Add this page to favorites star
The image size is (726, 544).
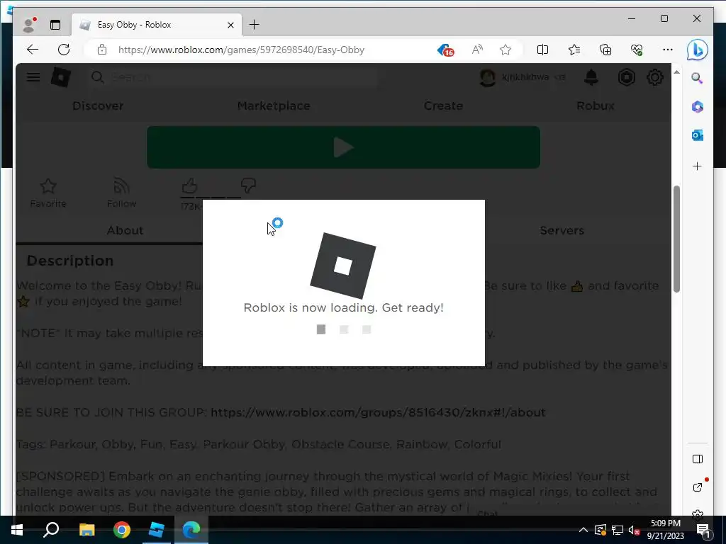pyautogui.click(x=505, y=50)
